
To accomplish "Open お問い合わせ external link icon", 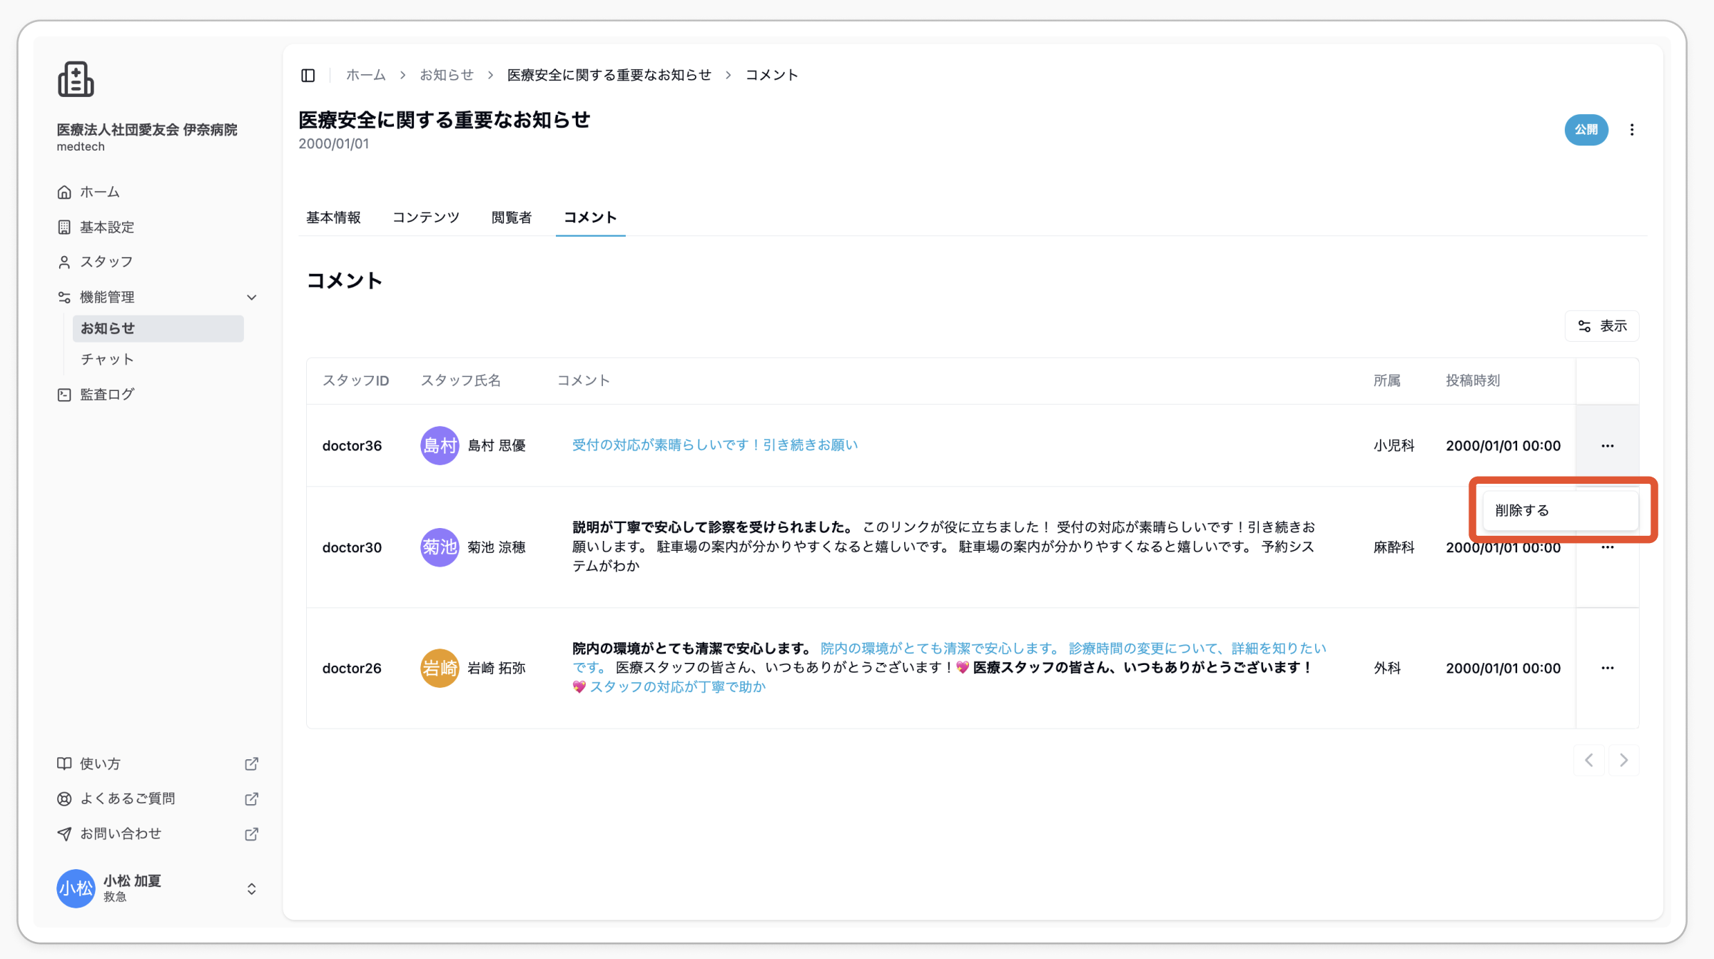I will tap(251, 834).
